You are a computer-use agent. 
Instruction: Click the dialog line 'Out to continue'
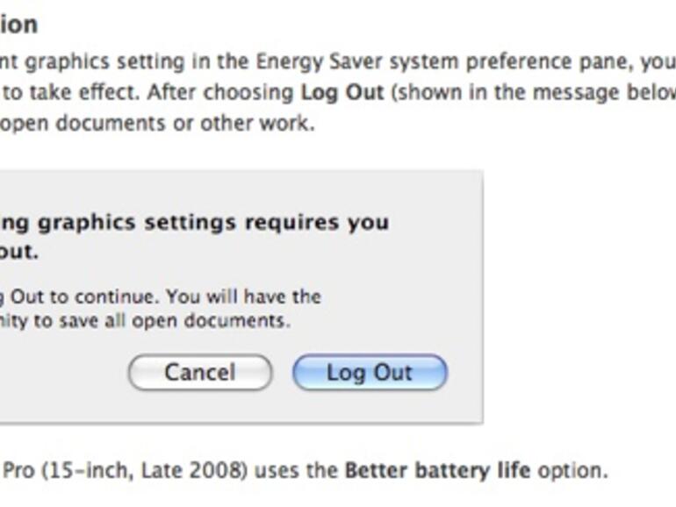(161, 296)
